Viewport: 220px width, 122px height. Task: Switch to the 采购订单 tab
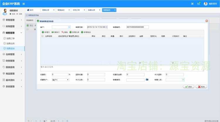click(76, 10)
